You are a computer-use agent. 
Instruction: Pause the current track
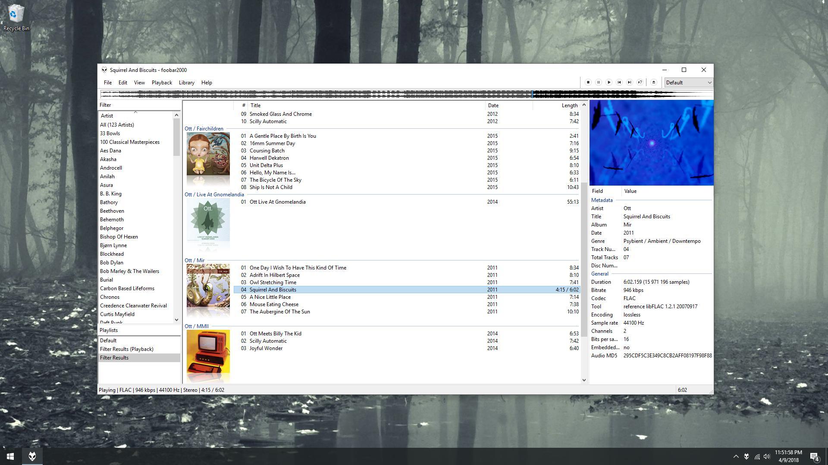(598, 82)
